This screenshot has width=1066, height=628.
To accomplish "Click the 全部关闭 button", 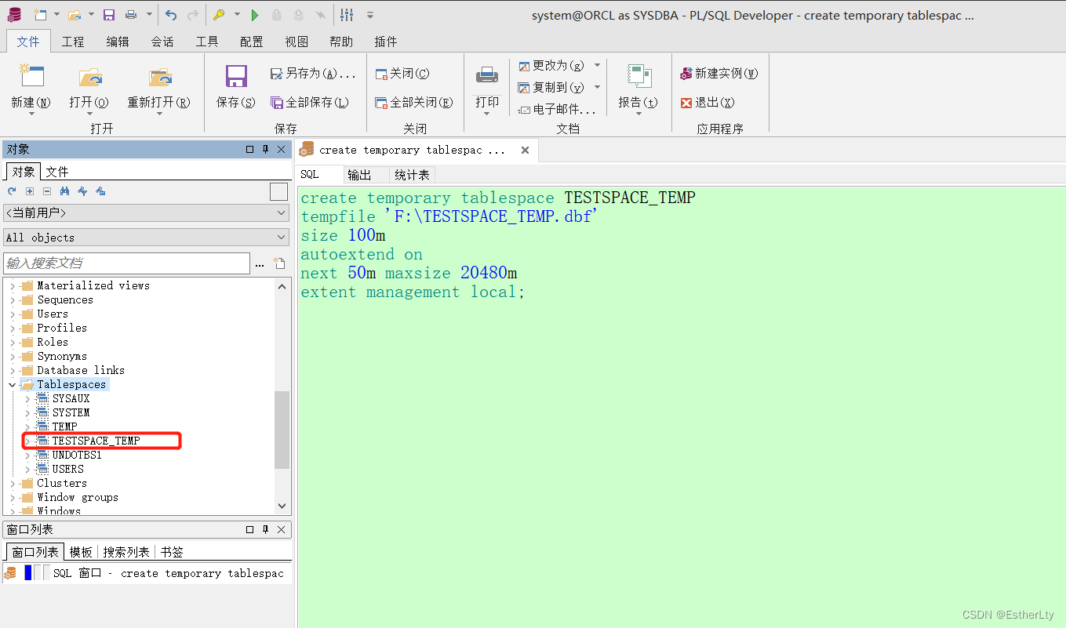I will (413, 103).
